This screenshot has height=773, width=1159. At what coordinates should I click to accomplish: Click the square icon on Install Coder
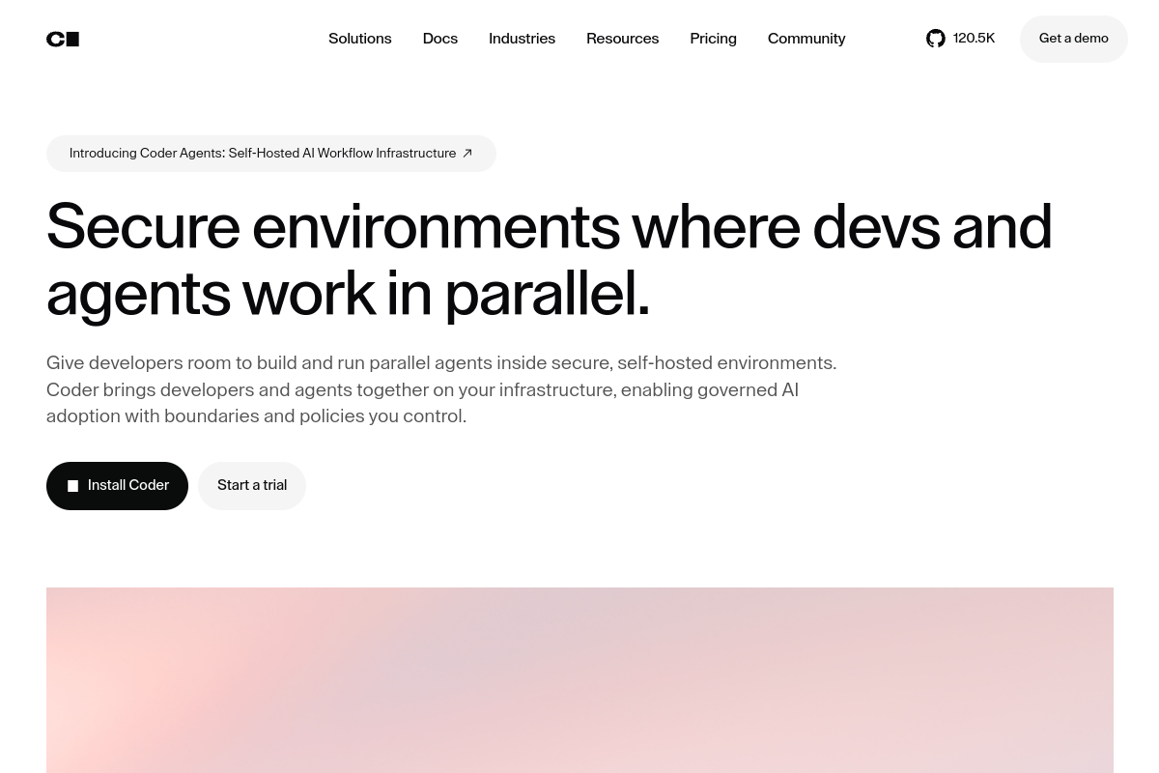tap(72, 486)
